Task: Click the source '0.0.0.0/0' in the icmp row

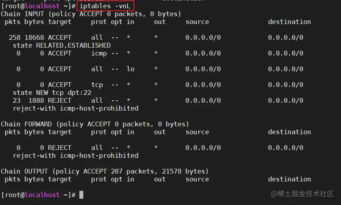Action: coord(203,54)
